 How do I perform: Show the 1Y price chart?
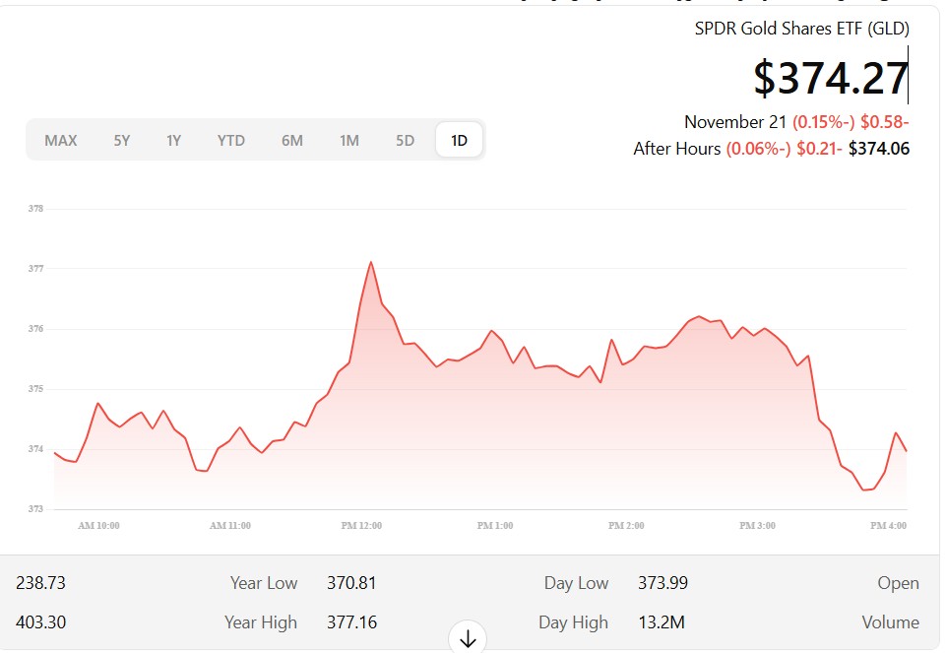click(x=173, y=140)
